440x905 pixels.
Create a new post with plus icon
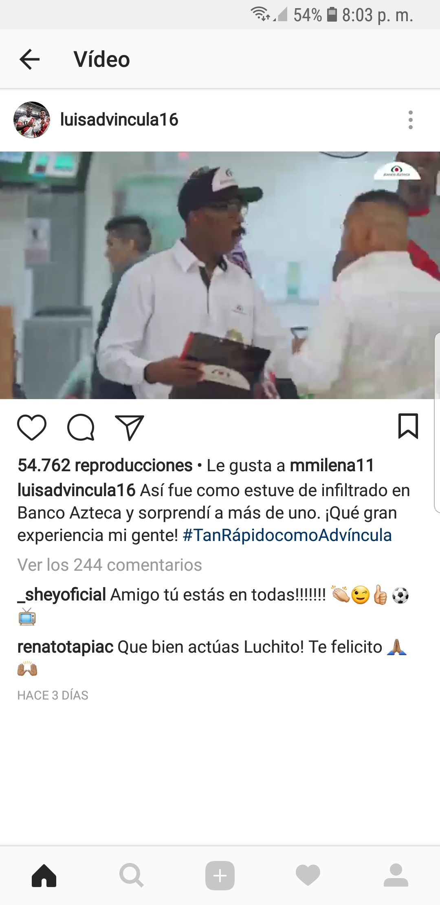[x=220, y=876]
